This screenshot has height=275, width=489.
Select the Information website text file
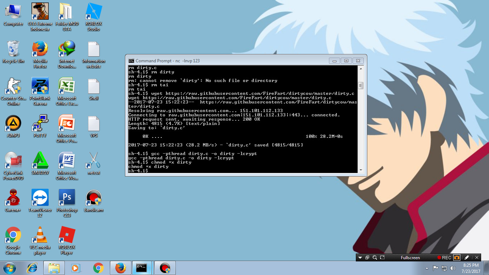93,54
